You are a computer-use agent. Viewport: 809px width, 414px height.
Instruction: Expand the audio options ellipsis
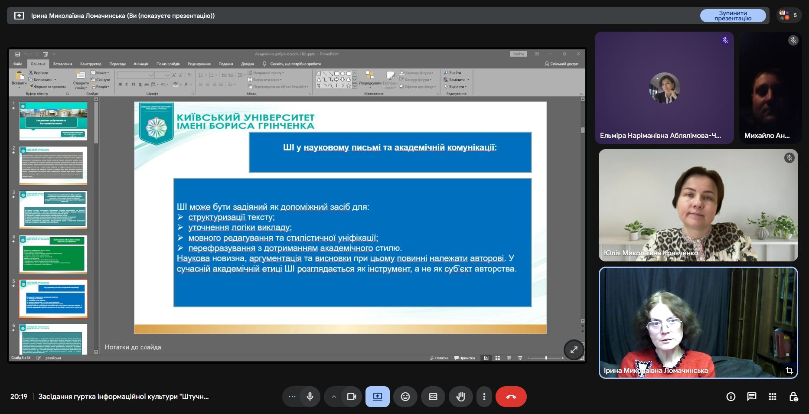(292, 397)
